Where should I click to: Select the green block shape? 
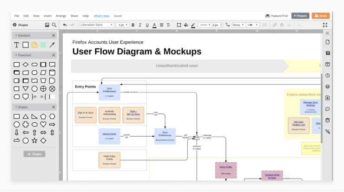[x=43, y=45]
